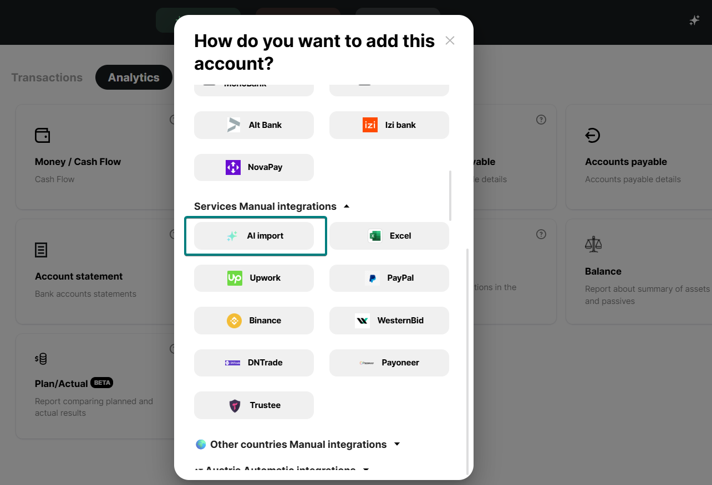Choose the Alt Bank option

(254, 125)
